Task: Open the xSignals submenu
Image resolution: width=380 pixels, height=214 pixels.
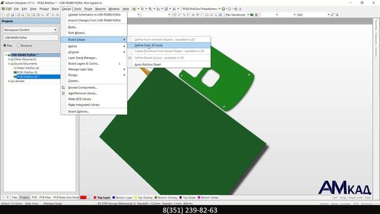Action: tap(94, 52)
